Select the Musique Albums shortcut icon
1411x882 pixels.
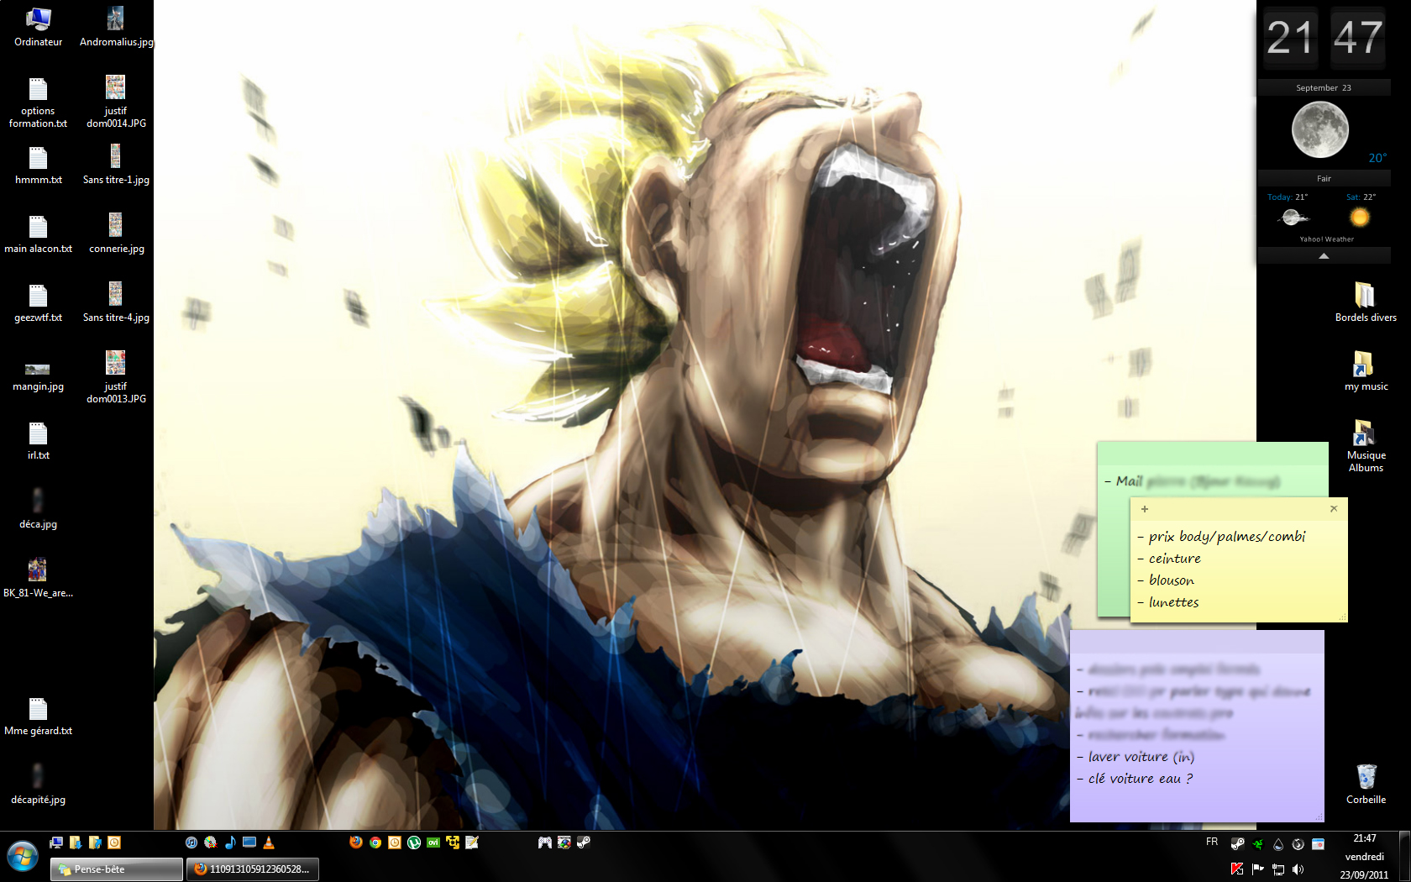(1366, 445)
